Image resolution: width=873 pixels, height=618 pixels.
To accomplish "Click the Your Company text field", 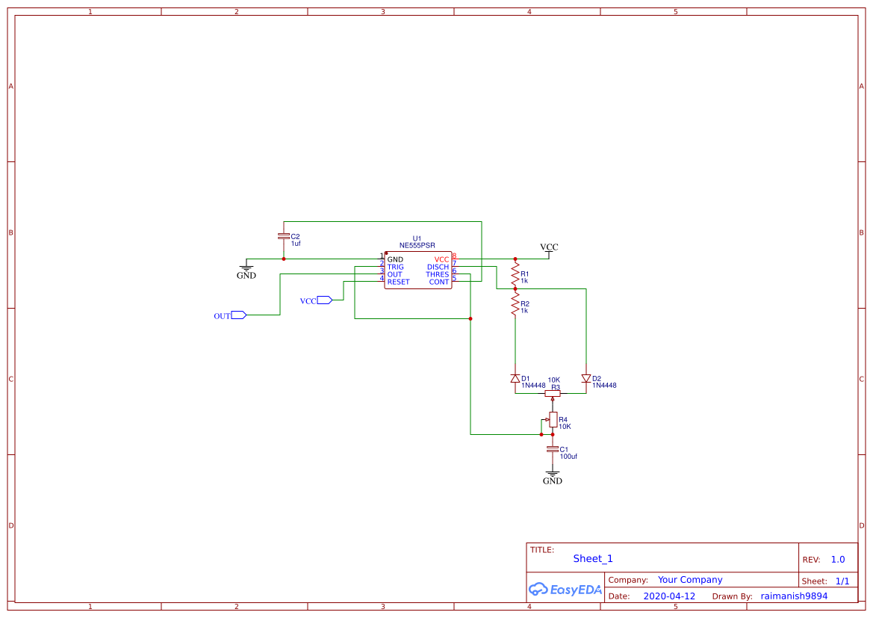I will coord(689,579).
